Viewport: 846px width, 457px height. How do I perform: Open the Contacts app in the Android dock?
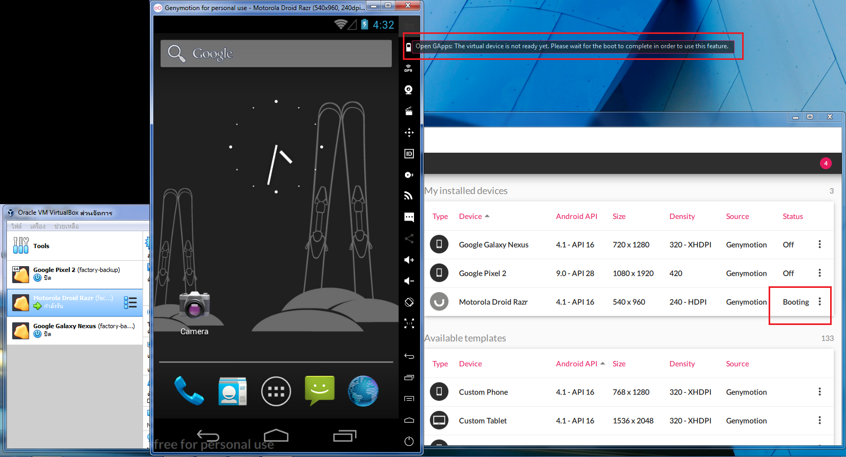click(x=232, y=391)
